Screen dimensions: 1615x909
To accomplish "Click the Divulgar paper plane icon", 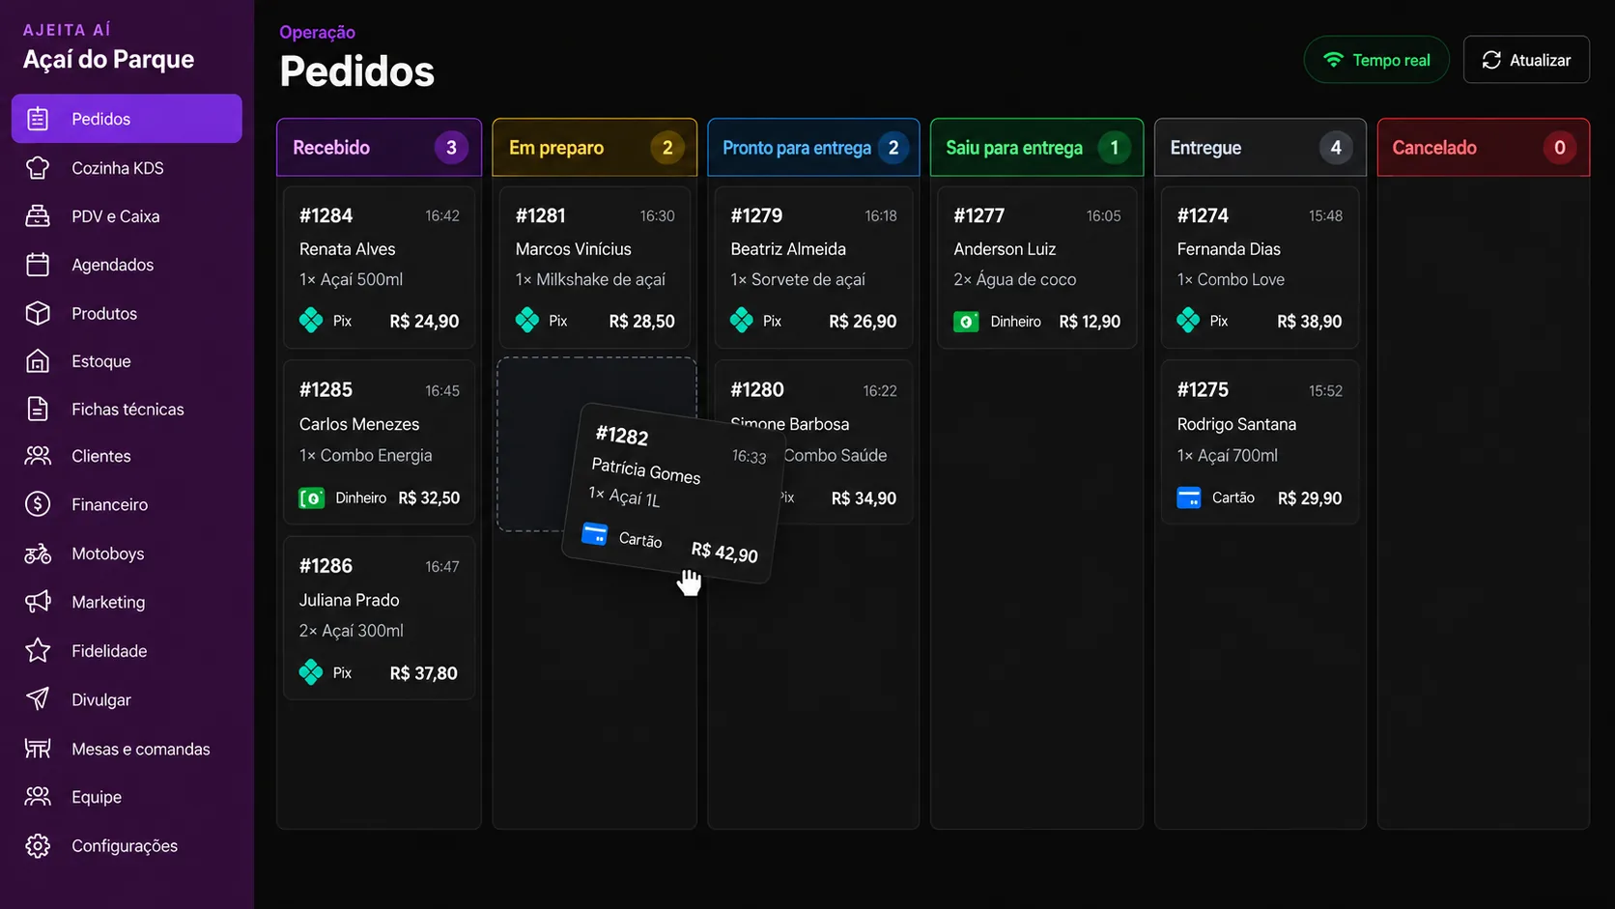I will (x=38, y=699).
